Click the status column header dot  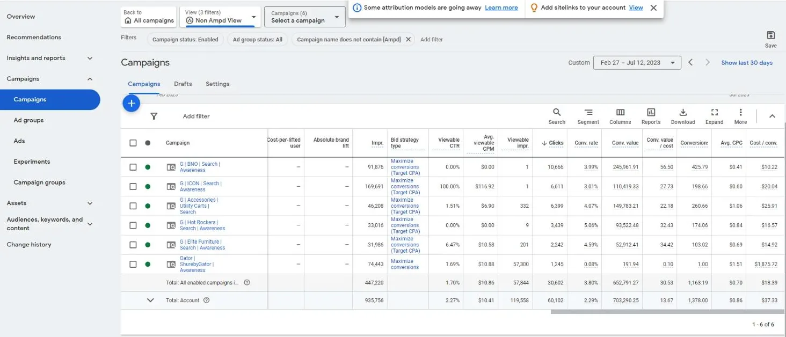tap(148, 143)
